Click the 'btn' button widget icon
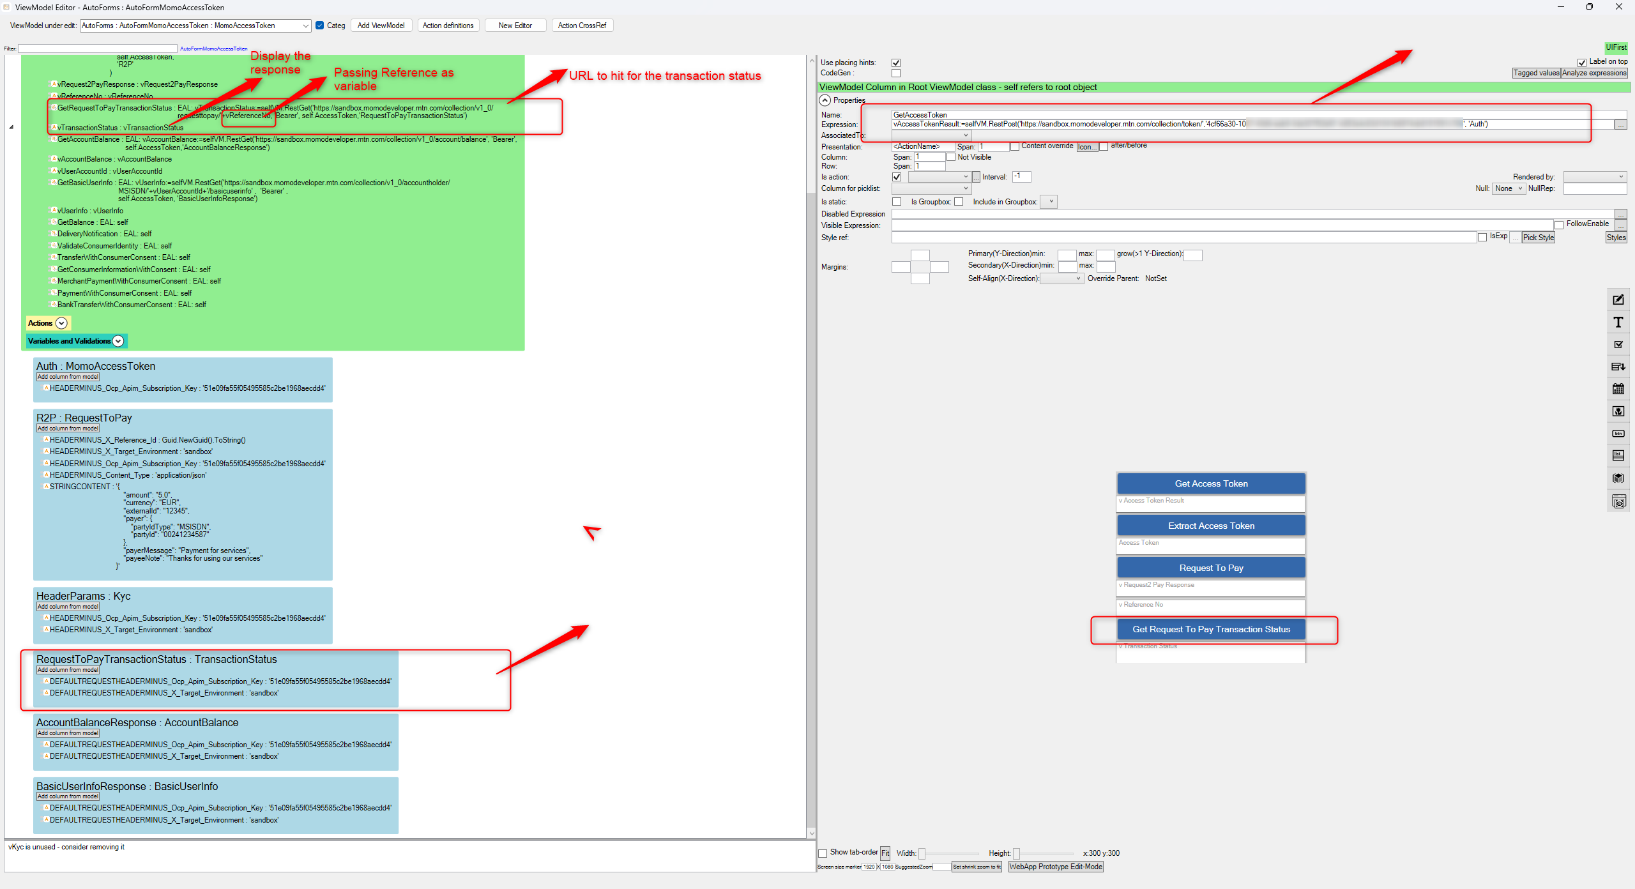Screen dimensions: 1635x889 point(1618,434)
